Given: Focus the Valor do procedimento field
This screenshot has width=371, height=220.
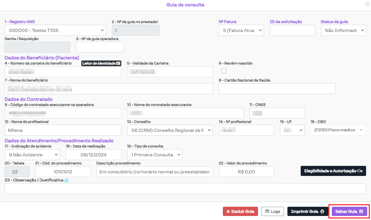Looking at the screenshot, I should point(246,172).
